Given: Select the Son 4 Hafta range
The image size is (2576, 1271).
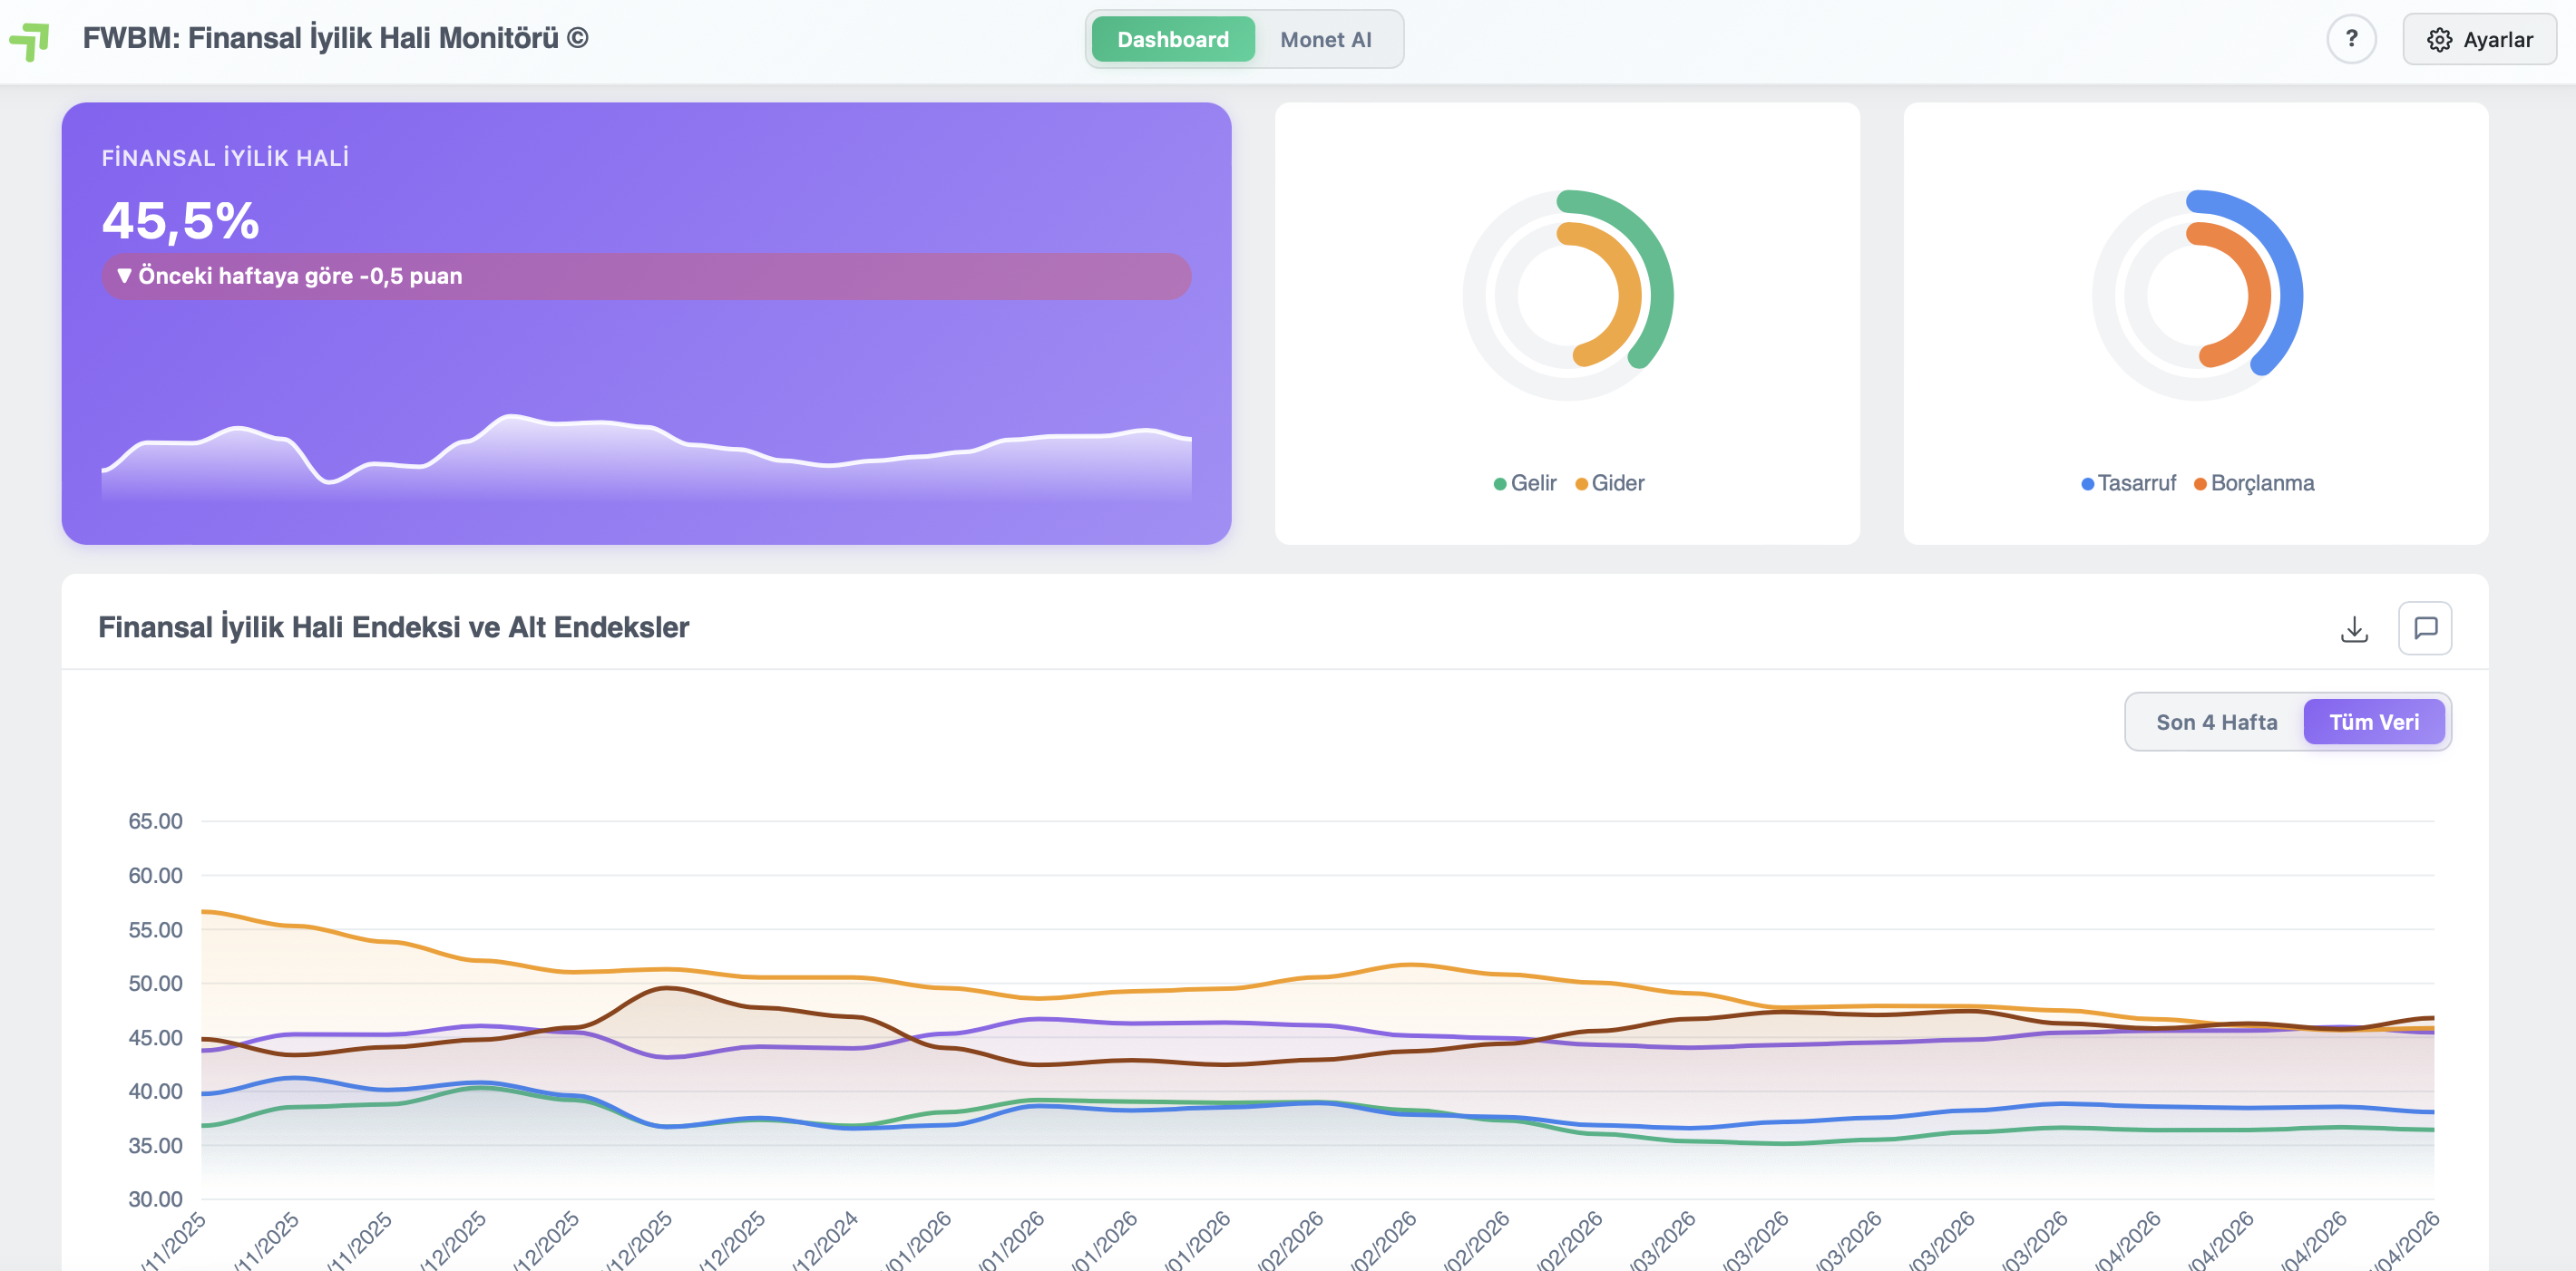Looking at the screenshot, I should click(2216, 722).
